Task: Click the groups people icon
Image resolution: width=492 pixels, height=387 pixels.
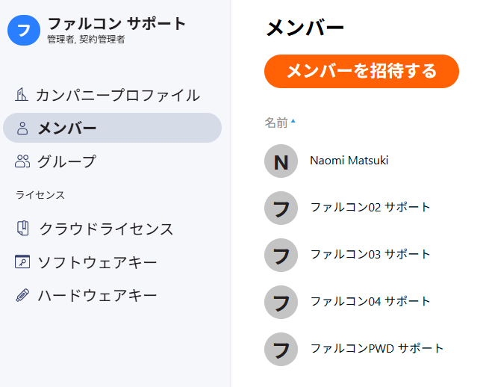Action: point(22,161)
